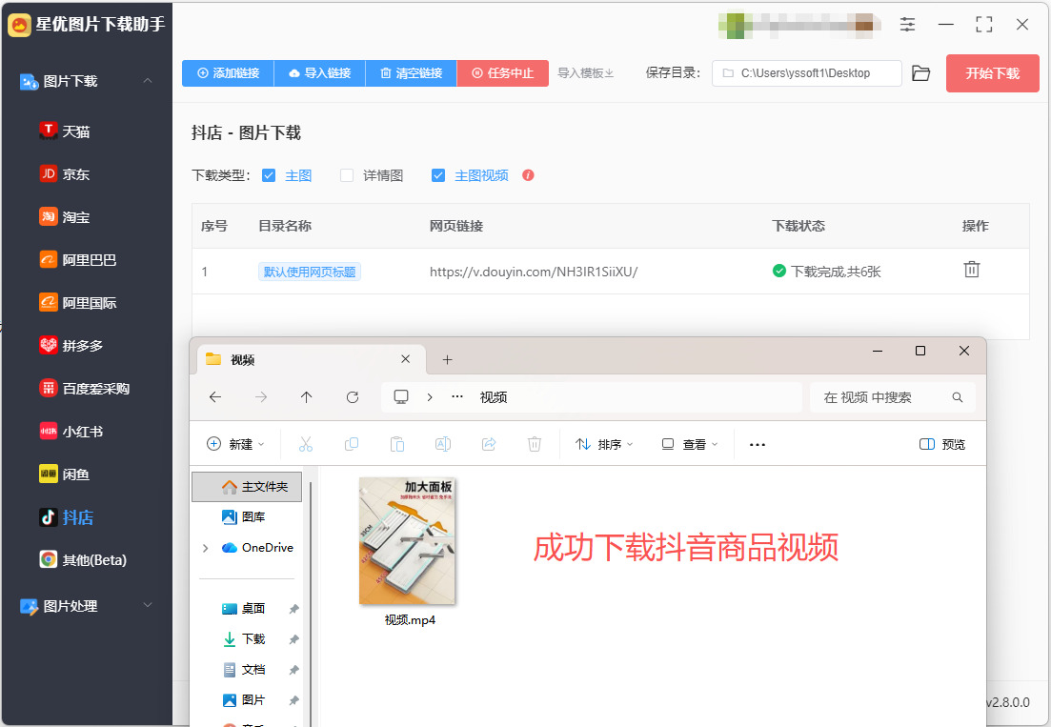Click the 默认使用网页标题 tag
This screenshot has height=727, width=1051.
pos(310,272)
